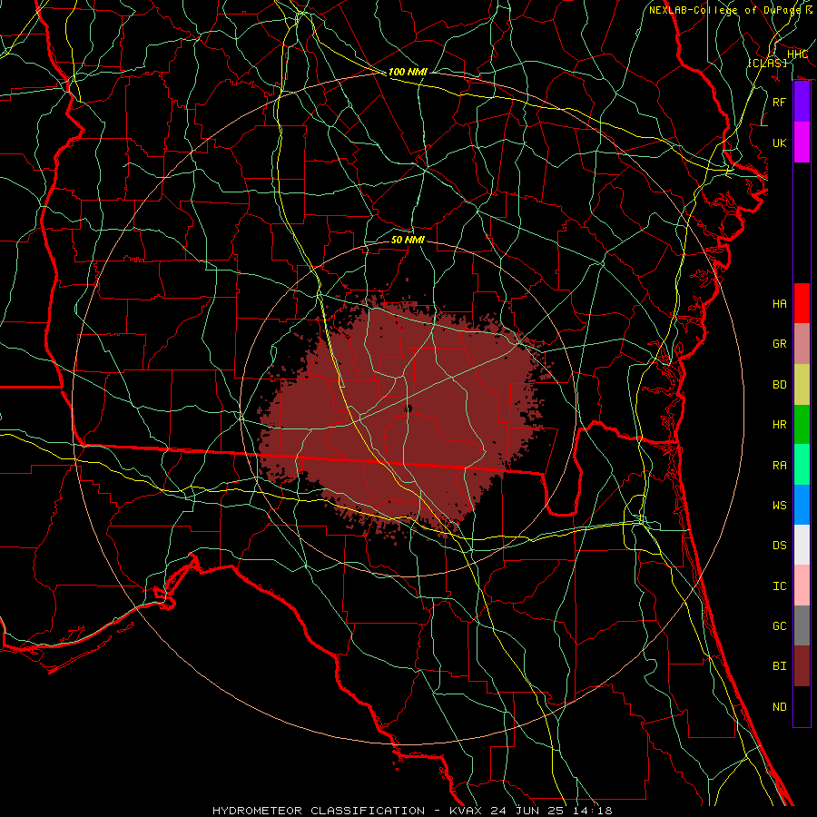Click the UK magenta legend swatch

[802, 143]
